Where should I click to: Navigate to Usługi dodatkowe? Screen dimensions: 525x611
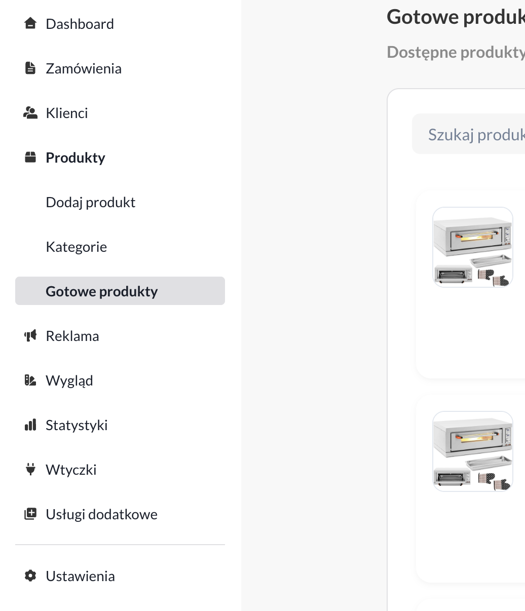[x=101, y=514]
